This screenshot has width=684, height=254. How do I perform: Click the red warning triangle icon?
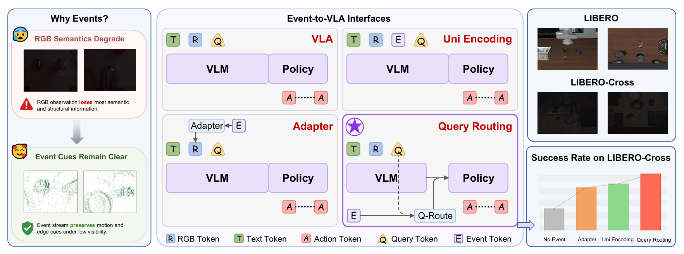[26, 104]
